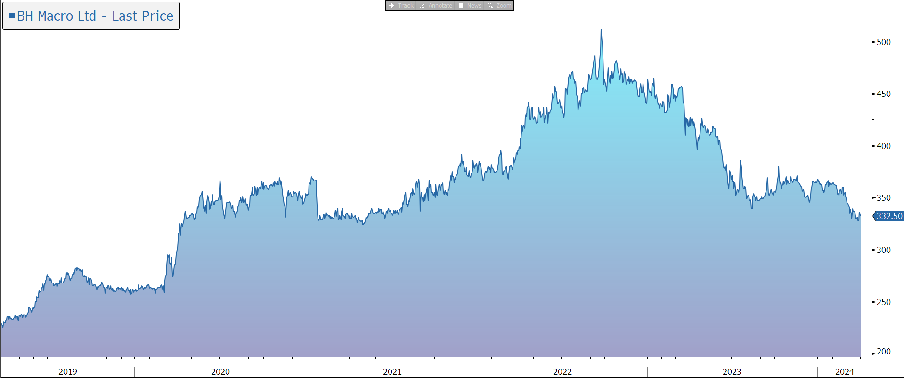Click the 300 y-axis label

click(884, 250)
